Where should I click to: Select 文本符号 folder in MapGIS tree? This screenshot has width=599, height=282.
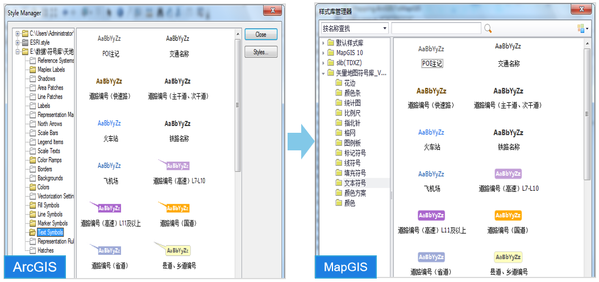click(351, 183)
